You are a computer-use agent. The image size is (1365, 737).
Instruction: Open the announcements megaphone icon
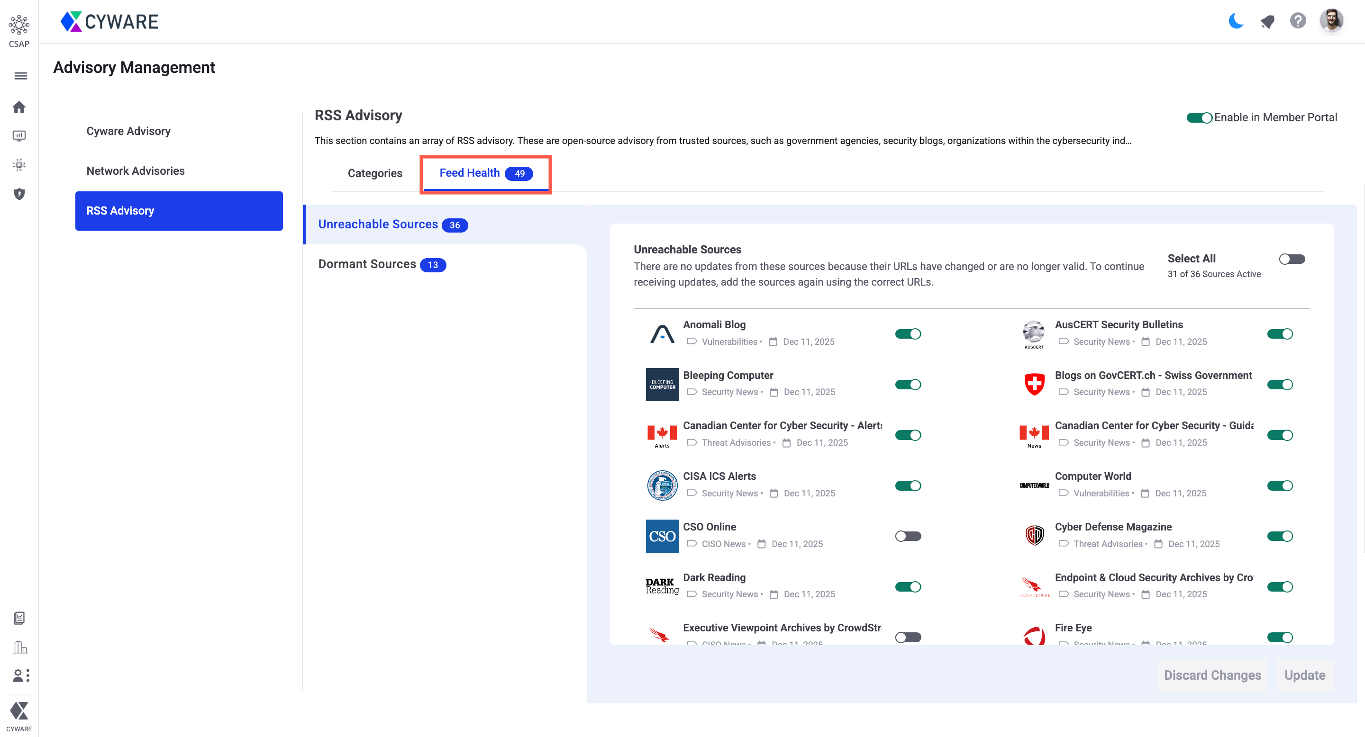click(x=1267, y=21)
